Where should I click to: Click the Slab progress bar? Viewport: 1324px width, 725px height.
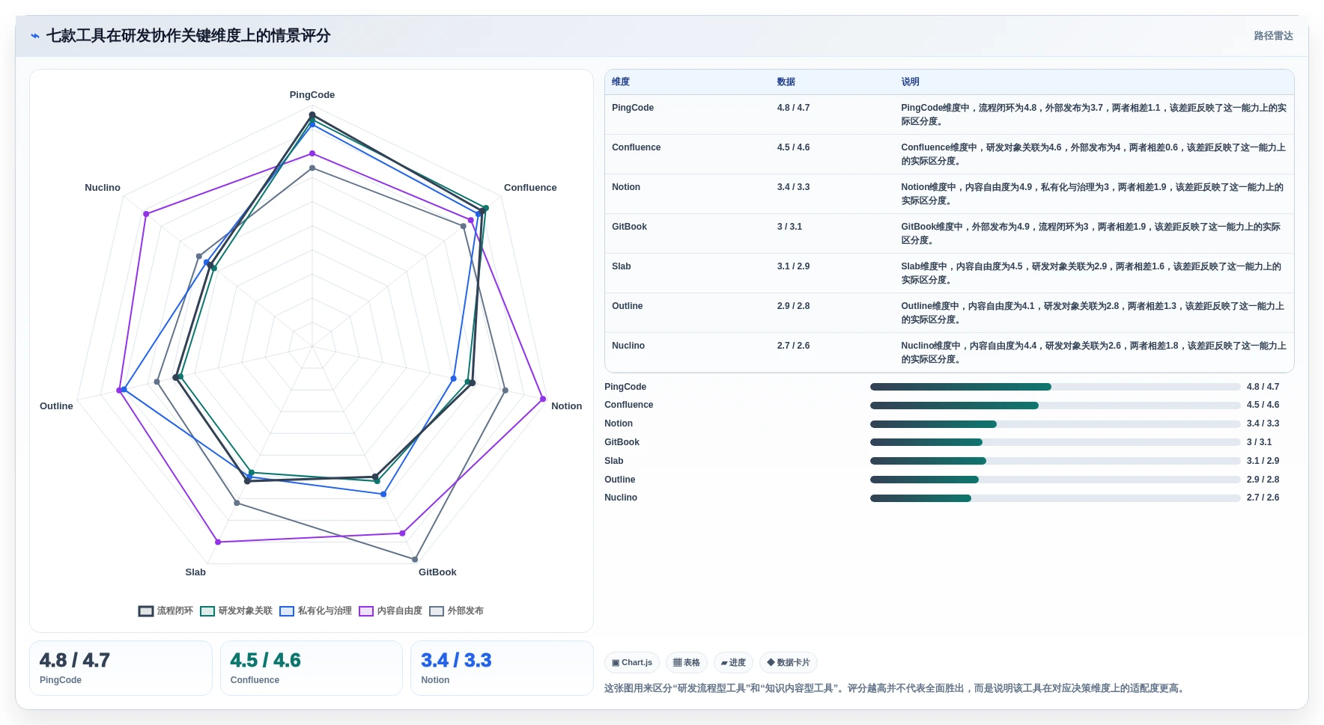(1055, 461)
